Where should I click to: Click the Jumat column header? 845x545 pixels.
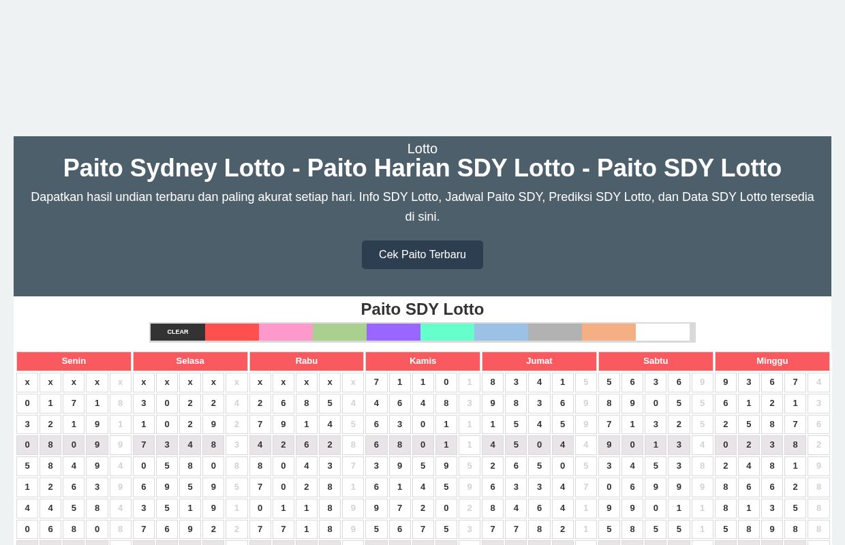click(x=539, y=361)
